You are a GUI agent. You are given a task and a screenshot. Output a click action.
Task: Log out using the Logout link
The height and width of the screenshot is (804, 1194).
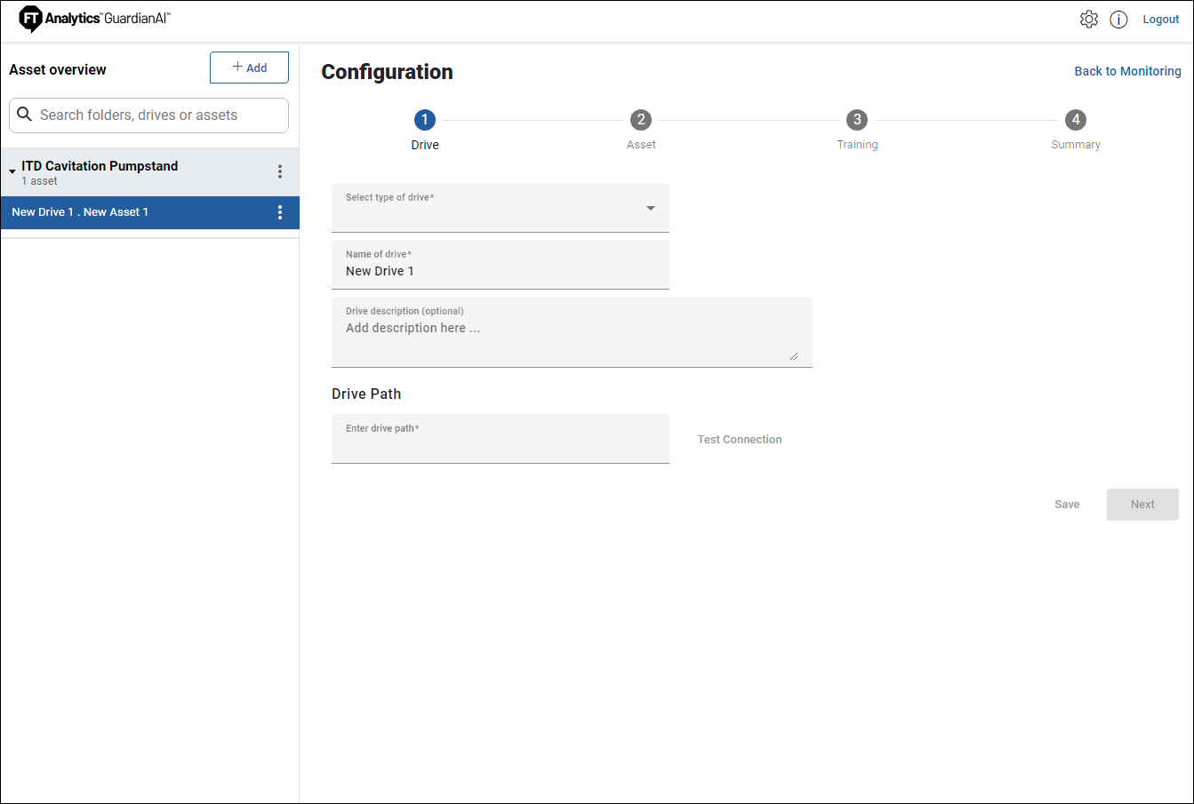(1160, 20)
